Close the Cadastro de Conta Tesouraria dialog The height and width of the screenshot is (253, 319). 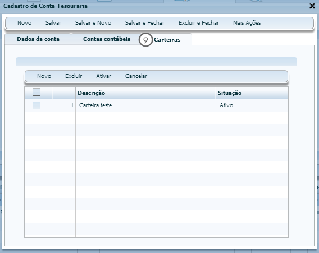[x=312, y=6]
